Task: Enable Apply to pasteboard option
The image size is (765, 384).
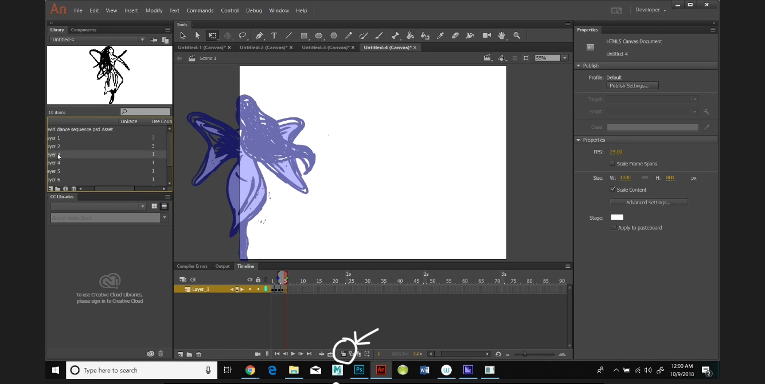Action: coord(614,227)
